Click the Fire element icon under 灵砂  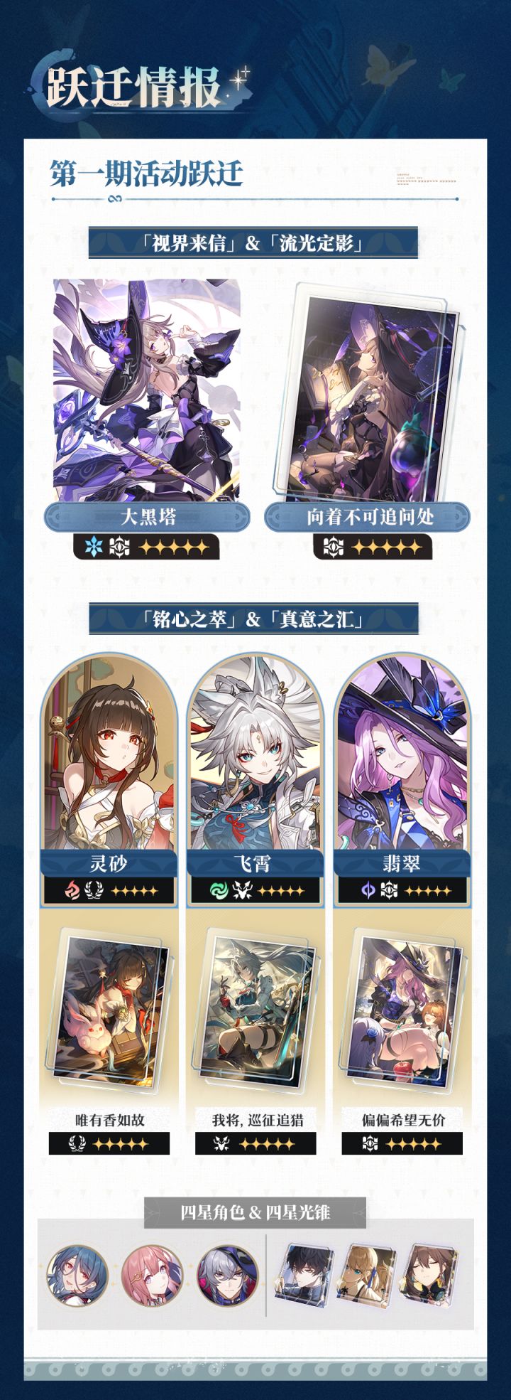[73, 890]
